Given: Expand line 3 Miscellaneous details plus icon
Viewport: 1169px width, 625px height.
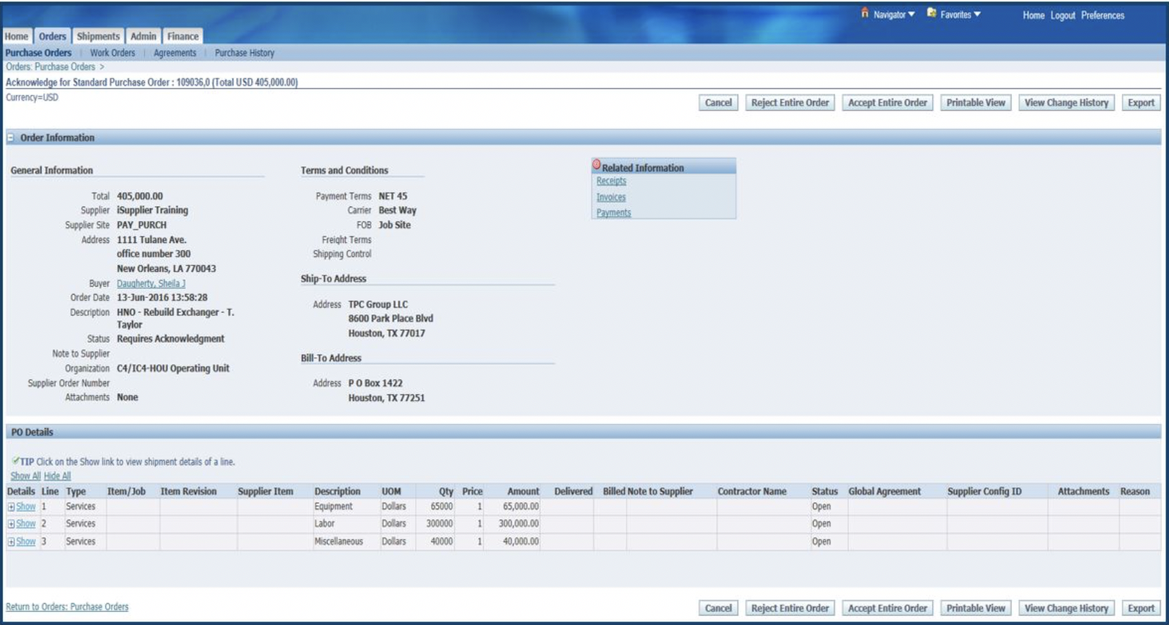Looking at the screenshot, I should (11, 542).
